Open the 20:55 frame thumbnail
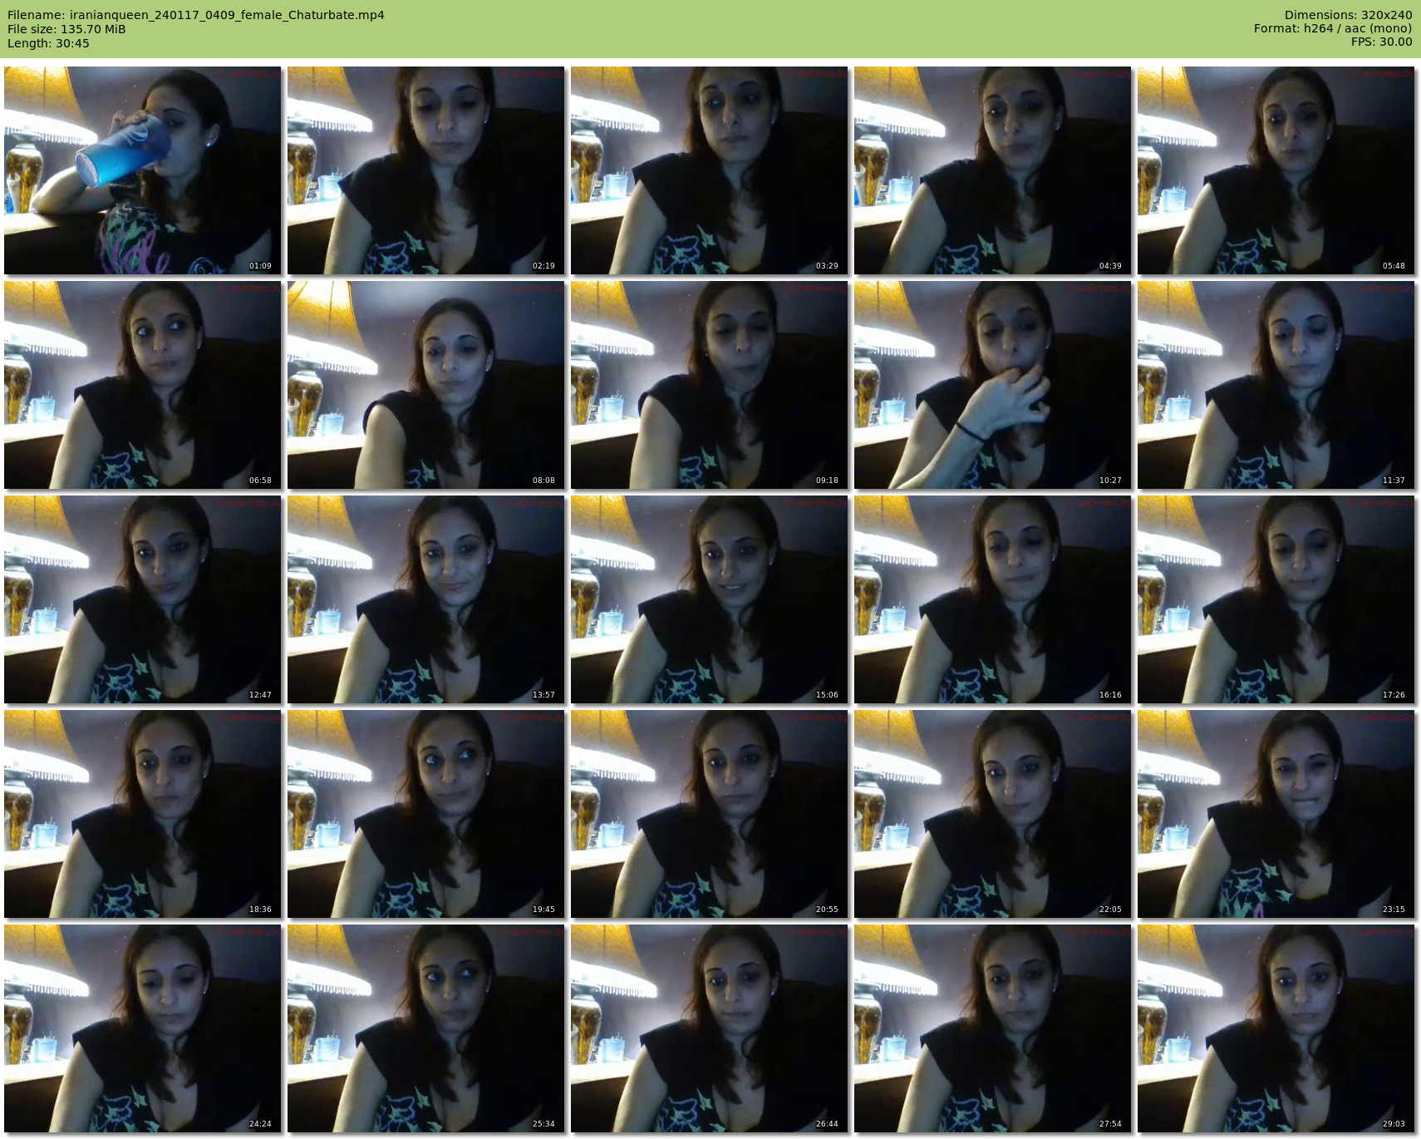This screenshot has height=1139, width=1421. 710,814
